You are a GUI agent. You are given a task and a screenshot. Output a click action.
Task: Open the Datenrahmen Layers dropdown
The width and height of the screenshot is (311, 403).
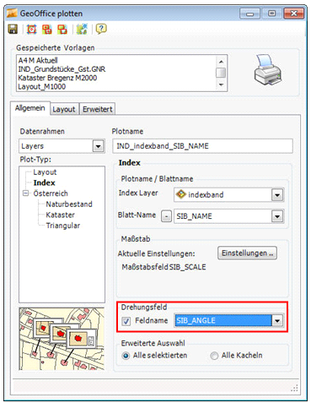tap(98, 146)
